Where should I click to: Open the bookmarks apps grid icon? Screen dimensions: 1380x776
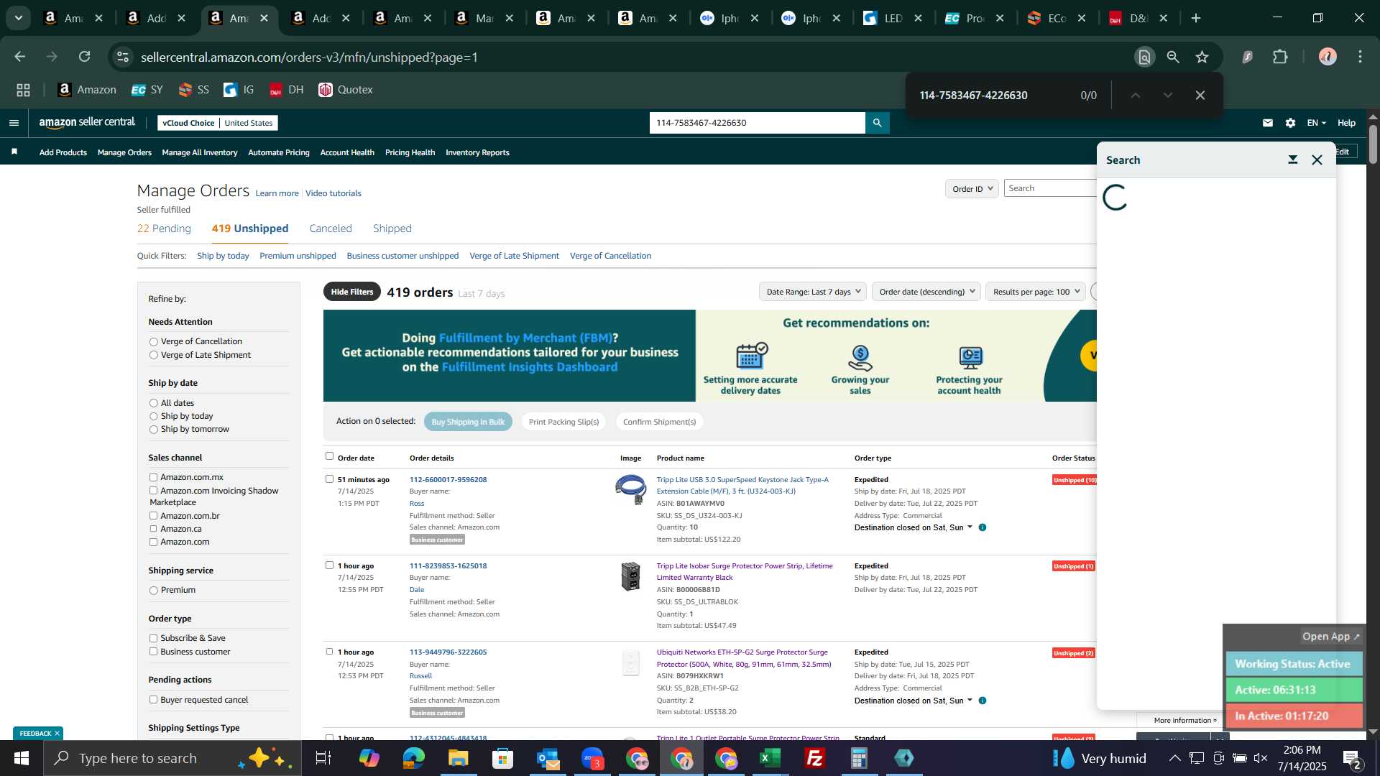23,90
